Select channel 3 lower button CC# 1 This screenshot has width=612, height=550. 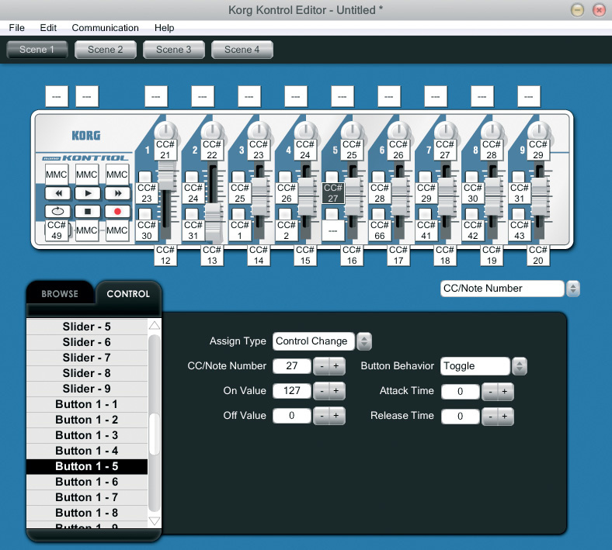(240, 230)
